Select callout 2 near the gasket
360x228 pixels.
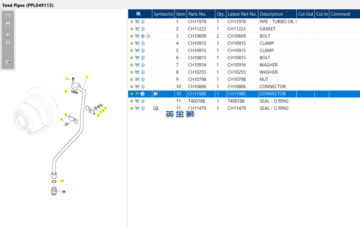(x=66, y=91)
